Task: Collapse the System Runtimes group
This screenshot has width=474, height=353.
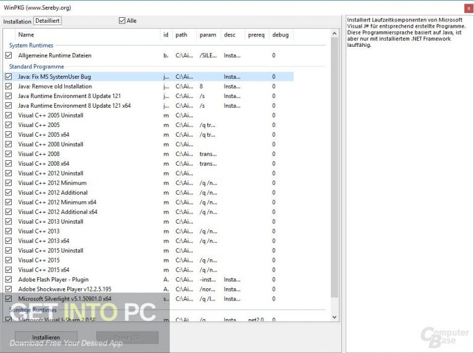Action: 31,45
